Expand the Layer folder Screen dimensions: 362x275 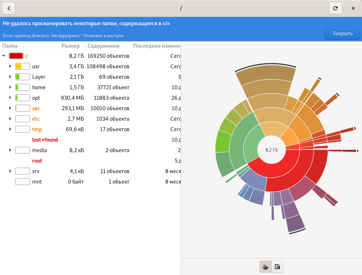(10, 77)
